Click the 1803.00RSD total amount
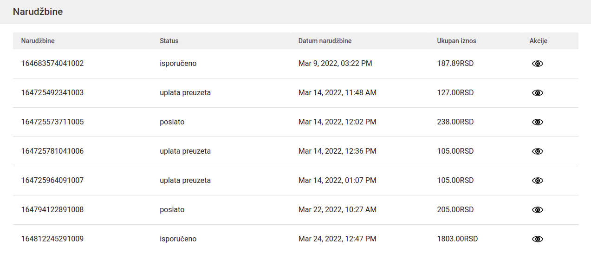 457,239
